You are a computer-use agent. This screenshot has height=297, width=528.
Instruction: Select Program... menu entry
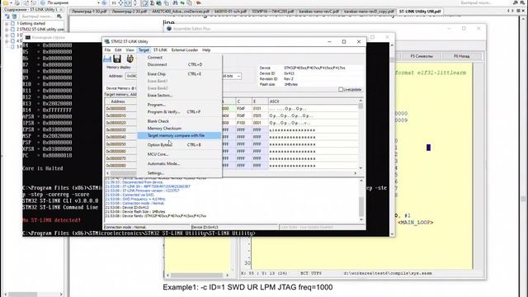click(x=180, y=105)
